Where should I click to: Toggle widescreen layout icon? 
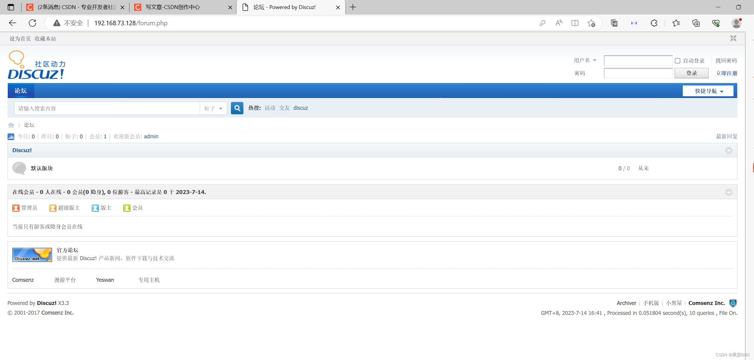coord(733,38)
